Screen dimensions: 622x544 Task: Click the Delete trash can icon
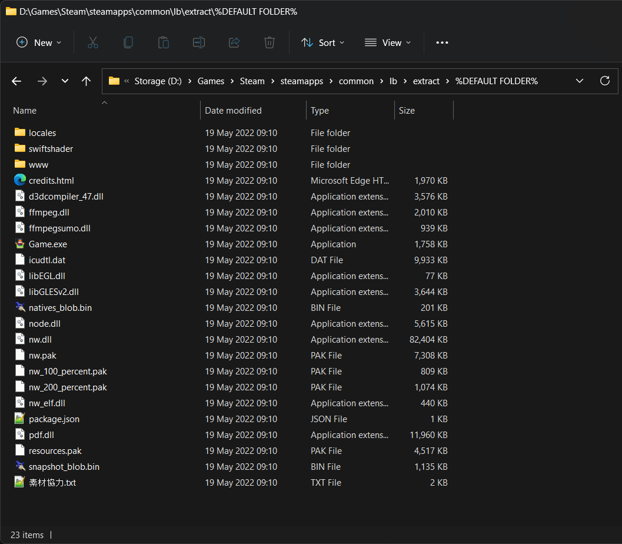270,42
